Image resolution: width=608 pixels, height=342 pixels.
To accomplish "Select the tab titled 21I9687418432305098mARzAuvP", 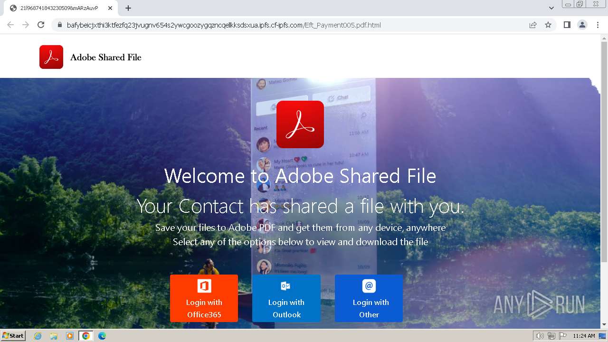I will pos(60,8).
